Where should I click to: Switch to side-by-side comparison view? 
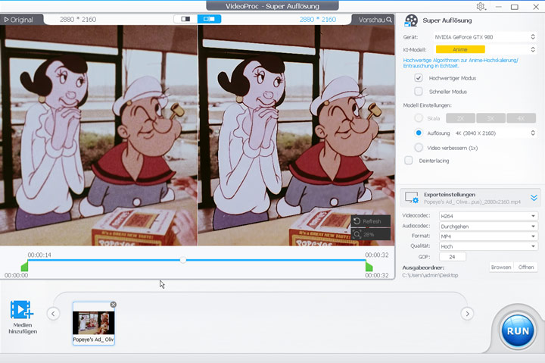(209, 19)
